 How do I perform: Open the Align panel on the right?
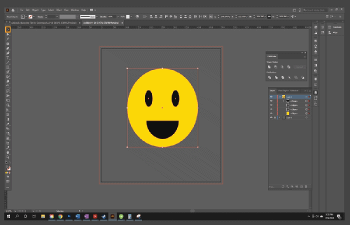click(333, 32)
